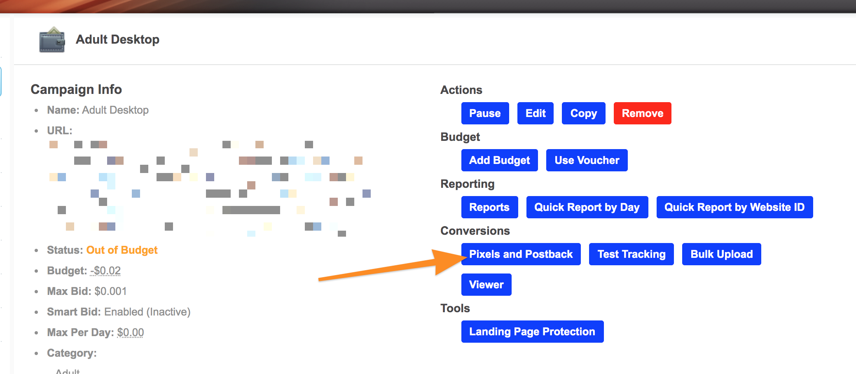
Task: Click the underlined budget amount -$0.02
Action: (105, 271)
